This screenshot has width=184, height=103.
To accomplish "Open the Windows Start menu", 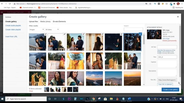I will coord(2,99).
